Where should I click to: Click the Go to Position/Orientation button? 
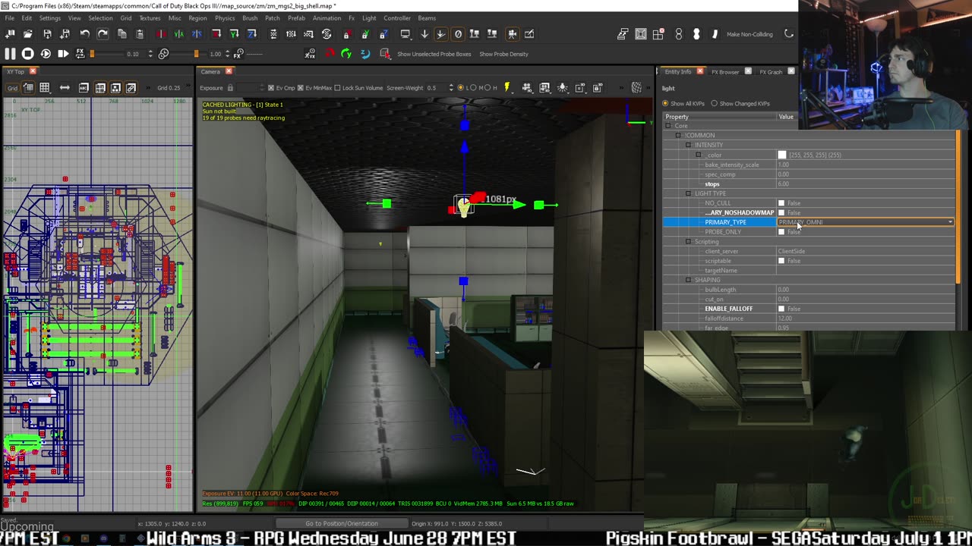pyautogui.click(x=341, y=523)
